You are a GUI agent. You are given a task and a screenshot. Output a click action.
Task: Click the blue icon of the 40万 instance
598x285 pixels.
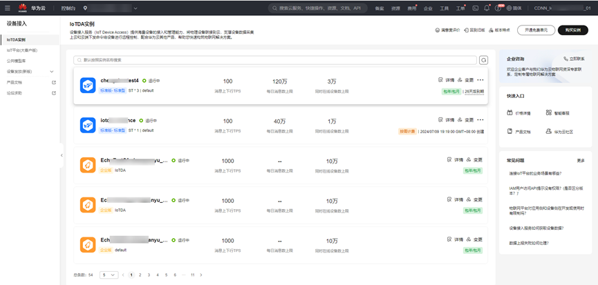pos(88,125)
